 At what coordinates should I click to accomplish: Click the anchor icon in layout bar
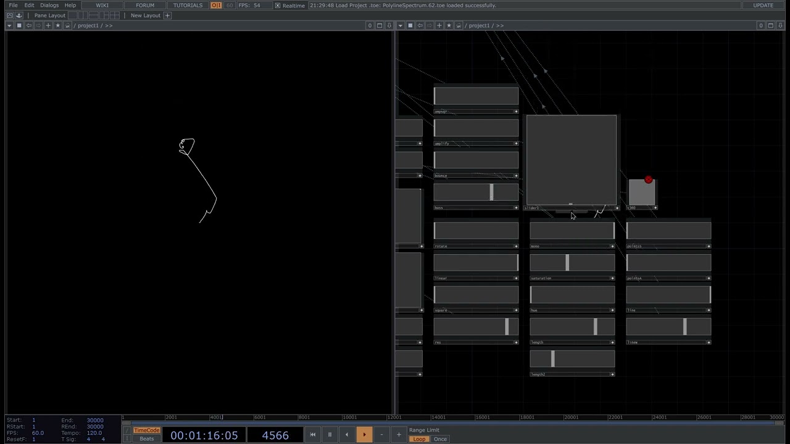point(19,15)
